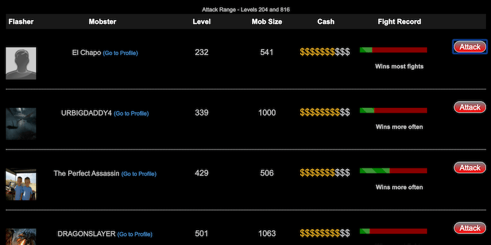The height and width of the screenshot is (245, 491).
Task: Click the Mob Size column header
Action: click(266, 22)
